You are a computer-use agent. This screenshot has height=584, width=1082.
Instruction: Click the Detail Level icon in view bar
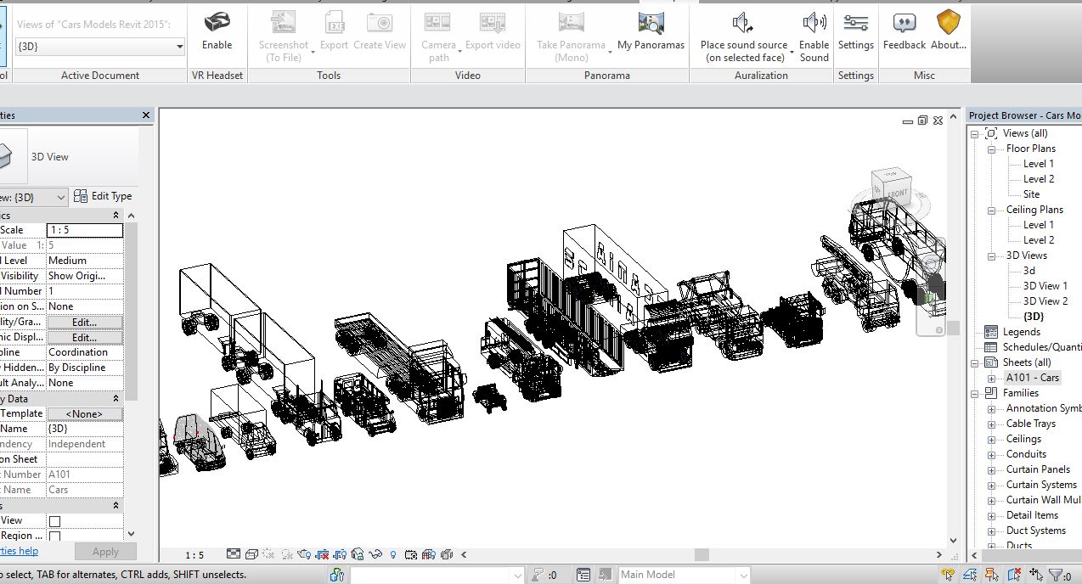coord(234,555)
